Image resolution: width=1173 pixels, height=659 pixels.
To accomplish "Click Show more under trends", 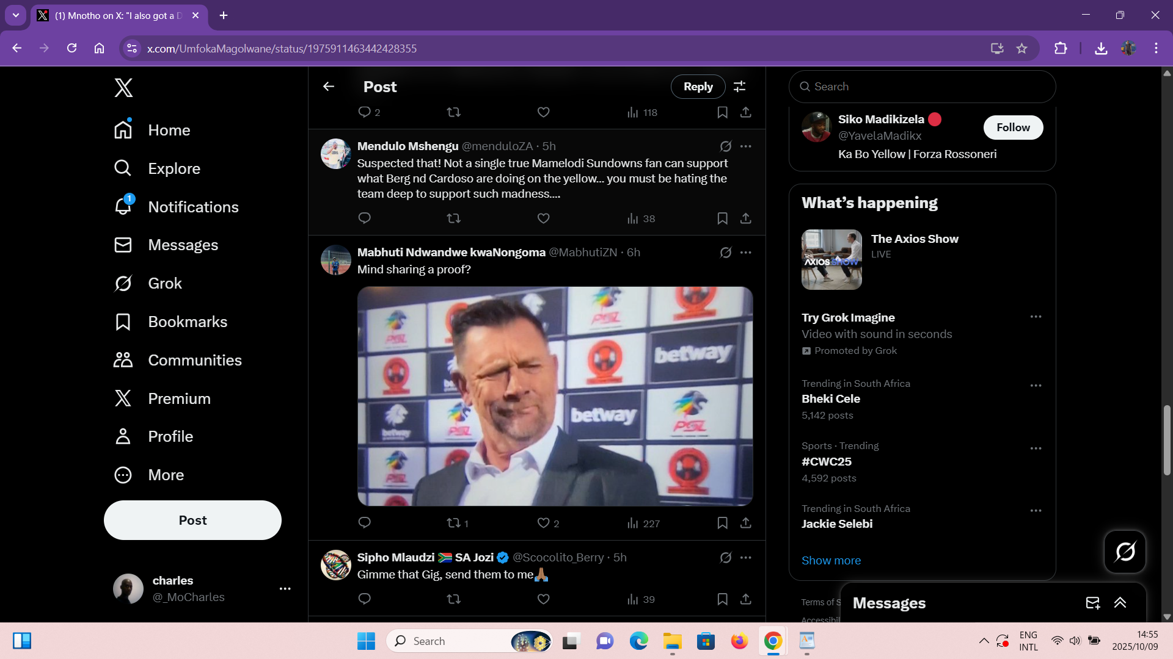I will click(831, 561).
